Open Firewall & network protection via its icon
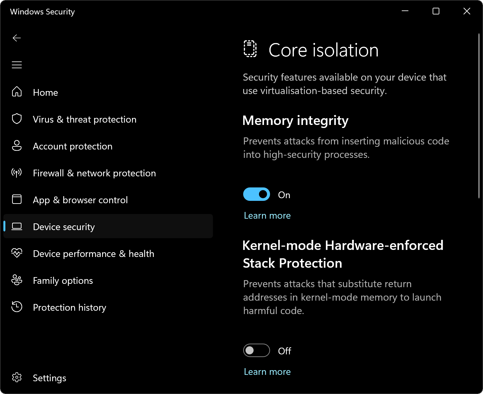This screenshot has width=483, height=394. pyautogui.click(x=17, y=173)
